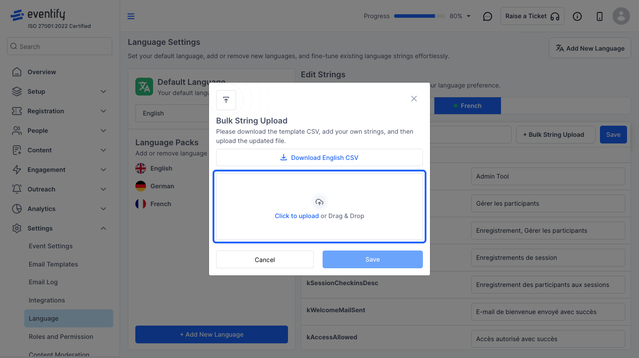
Task: Click the cloud upload icon
Action: tap(319, 202)
